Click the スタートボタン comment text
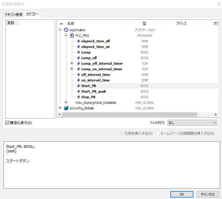 click(18, 161)
